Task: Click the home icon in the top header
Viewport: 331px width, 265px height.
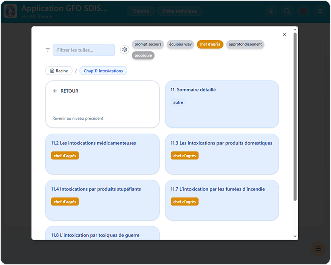Action: 271,11
